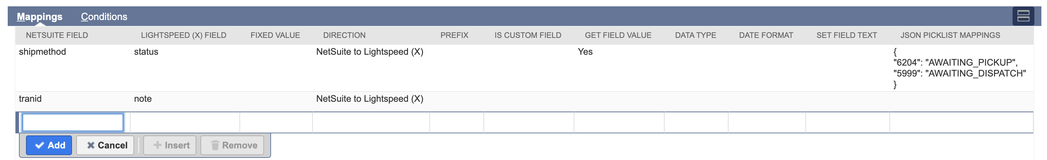Toggle the sublist layout view icon

[x=1023, y=16]
